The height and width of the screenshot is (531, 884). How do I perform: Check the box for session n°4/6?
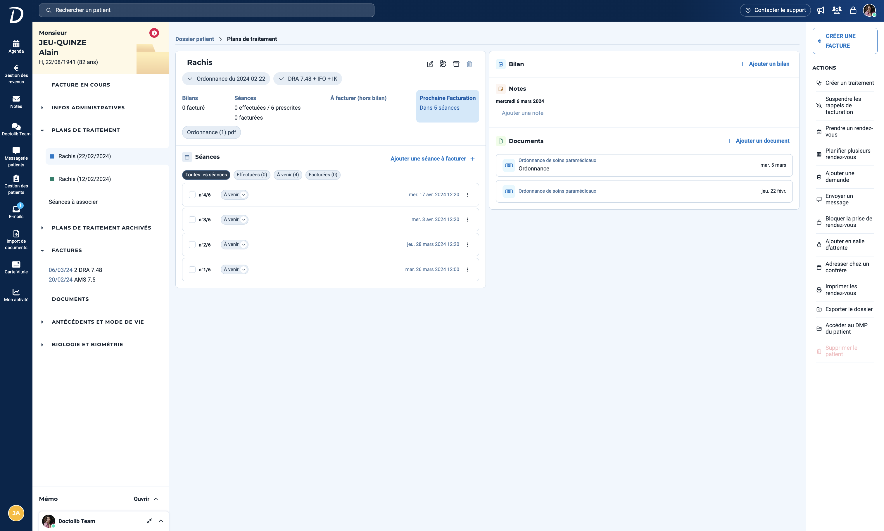tap(192, 195)
